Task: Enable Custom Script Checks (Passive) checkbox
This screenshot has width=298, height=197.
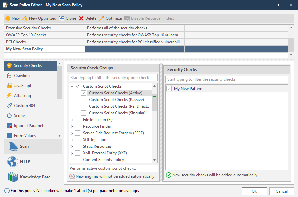Action: point(84,100)
